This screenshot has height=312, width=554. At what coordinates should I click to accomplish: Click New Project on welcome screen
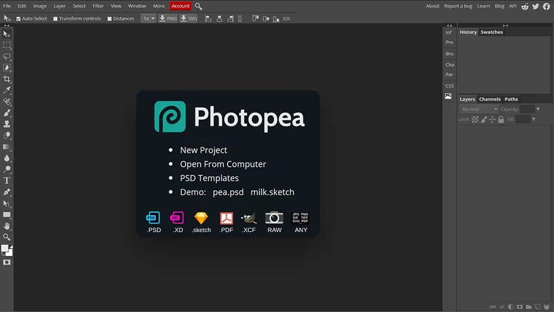click(204, 150)
